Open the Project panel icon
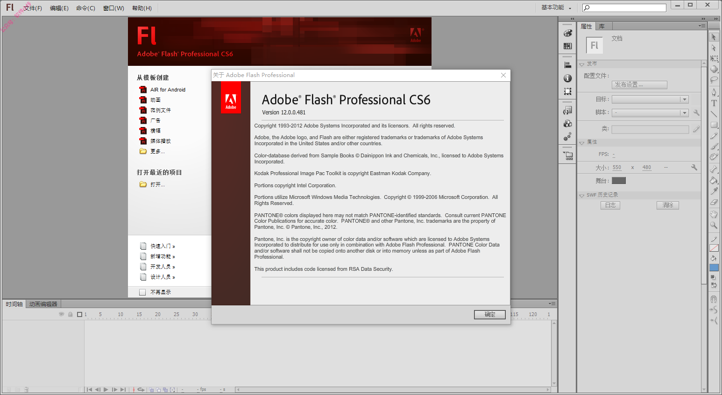722x395 pixels. pyautogui.click(x=567, y=156)
